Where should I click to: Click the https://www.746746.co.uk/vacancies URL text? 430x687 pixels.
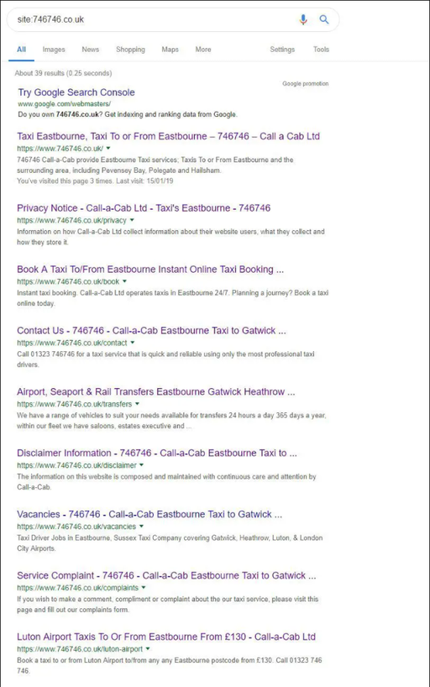pyautogui.click(x=76, y=527)
